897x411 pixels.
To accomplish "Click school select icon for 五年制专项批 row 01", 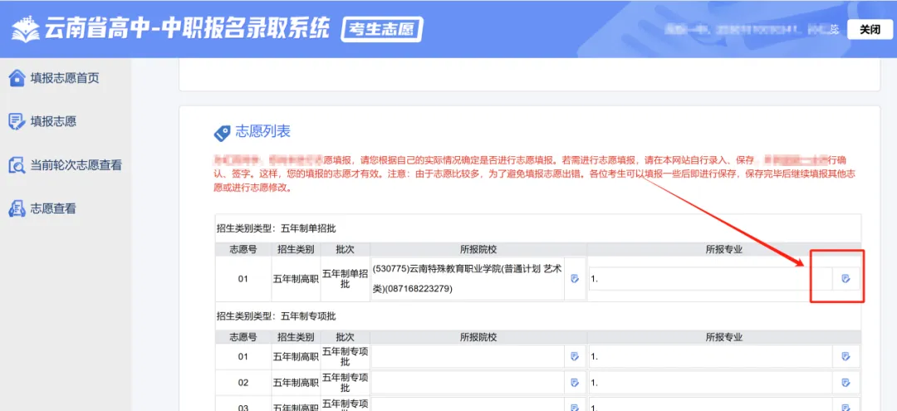I will [575, 357].
